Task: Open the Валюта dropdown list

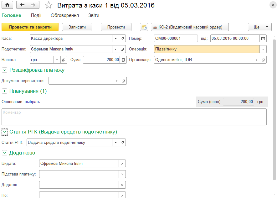Action: click(57, 60)
